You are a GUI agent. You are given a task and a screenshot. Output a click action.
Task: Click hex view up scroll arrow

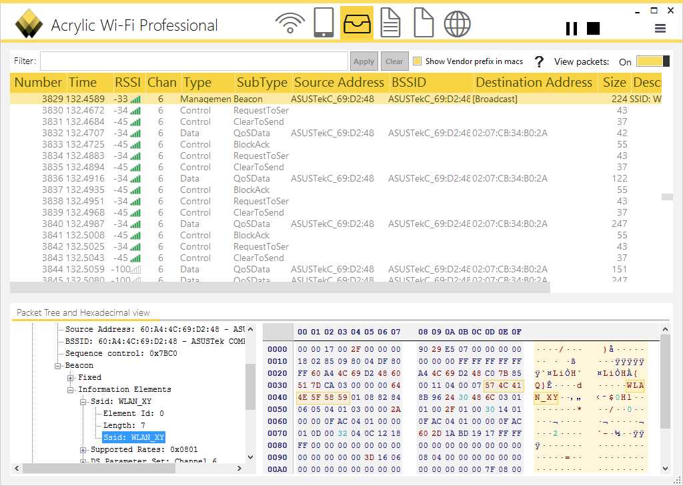click(x=665, y=329)
